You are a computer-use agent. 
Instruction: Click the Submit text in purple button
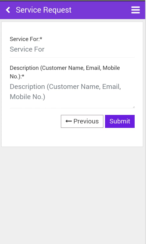coord(120,121)
